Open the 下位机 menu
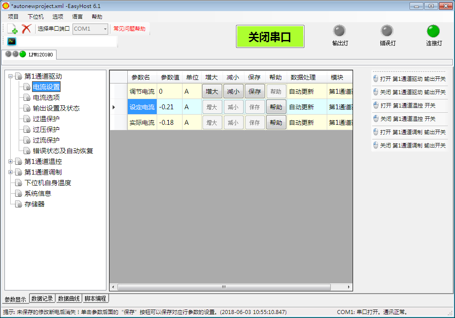The width and height of the screenshot is (455, 318). pos(36,17)
